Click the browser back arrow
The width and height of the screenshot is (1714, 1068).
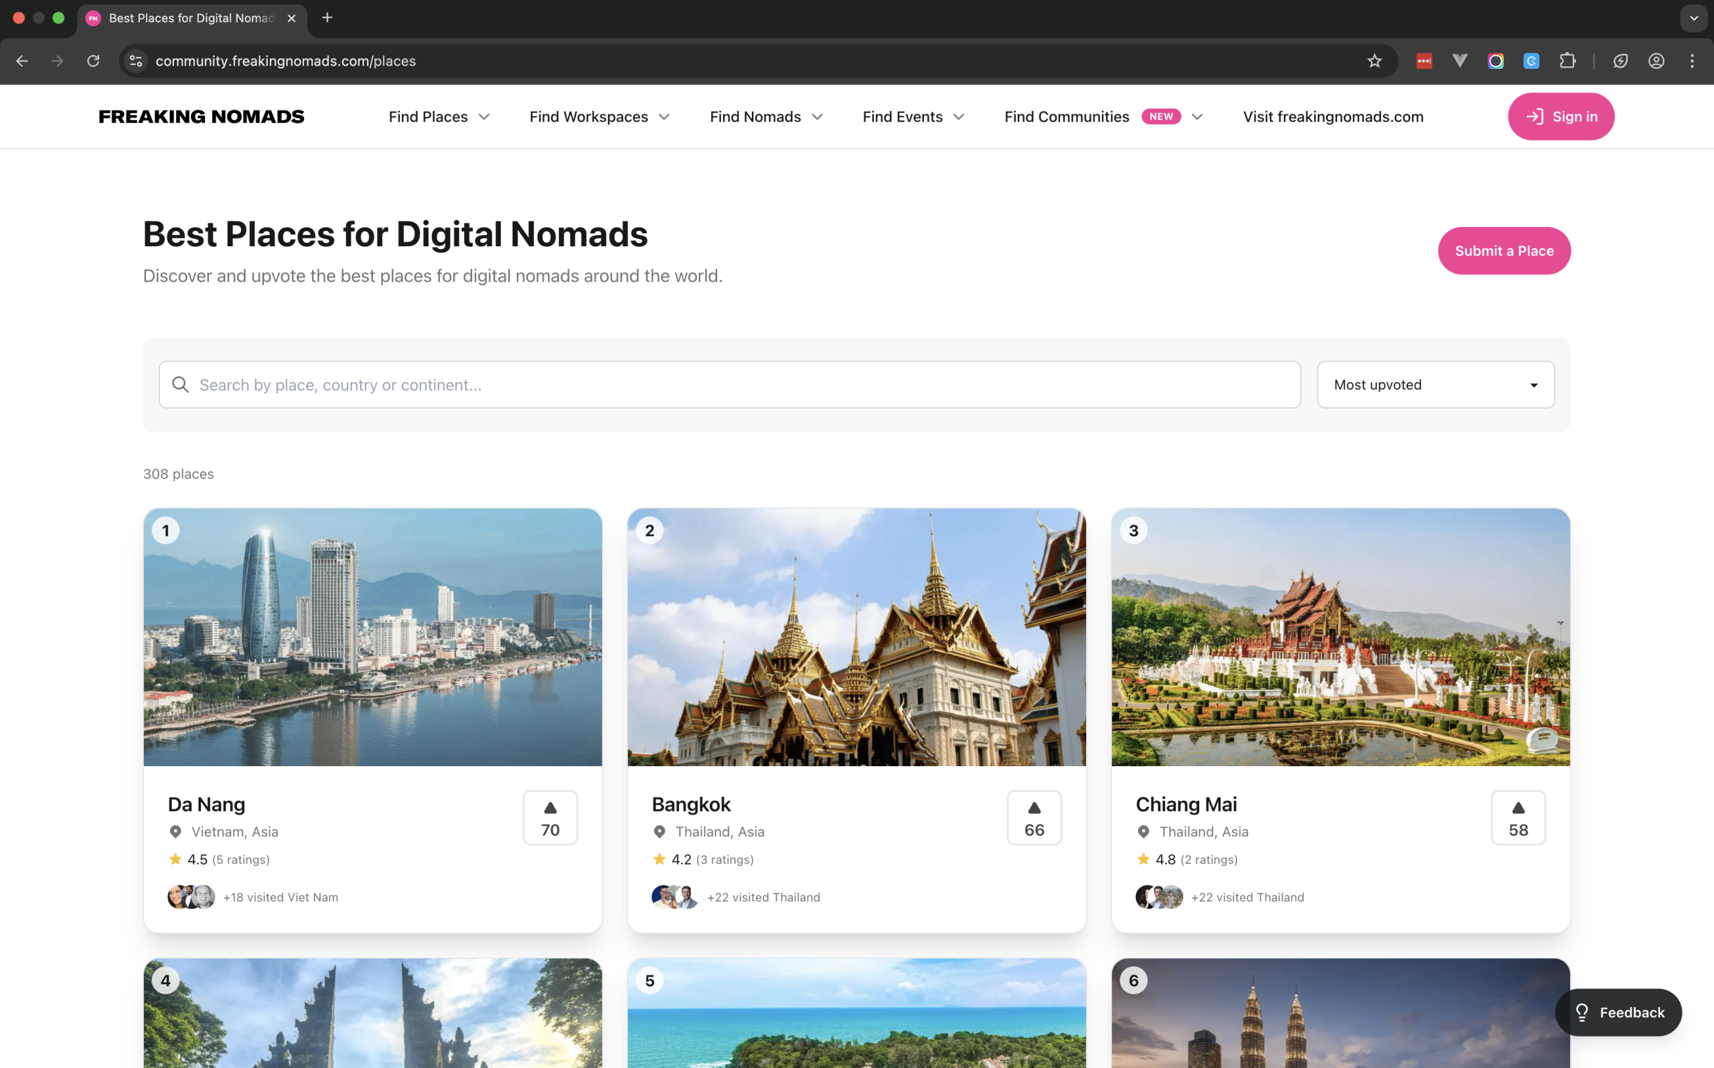click(x=22, y=61)
